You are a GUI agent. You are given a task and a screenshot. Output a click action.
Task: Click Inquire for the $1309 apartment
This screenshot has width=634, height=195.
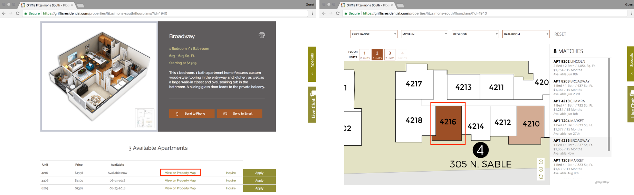(231, 181)
